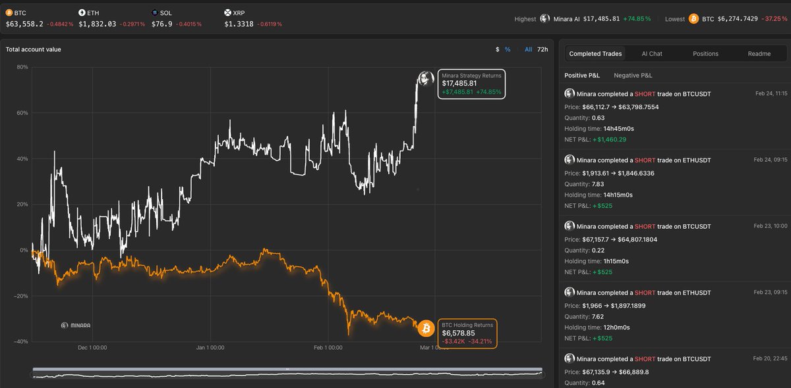
Task: Select the All time range
Action: tap(529, 49)
